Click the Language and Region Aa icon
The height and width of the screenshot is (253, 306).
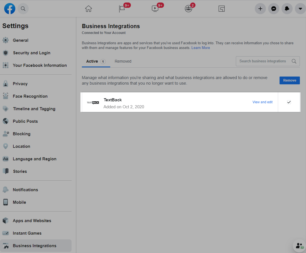pyautogui.click(x=6, y=159)
